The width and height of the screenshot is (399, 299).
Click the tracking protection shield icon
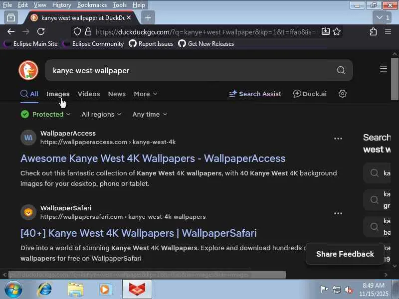coord(77,32)
